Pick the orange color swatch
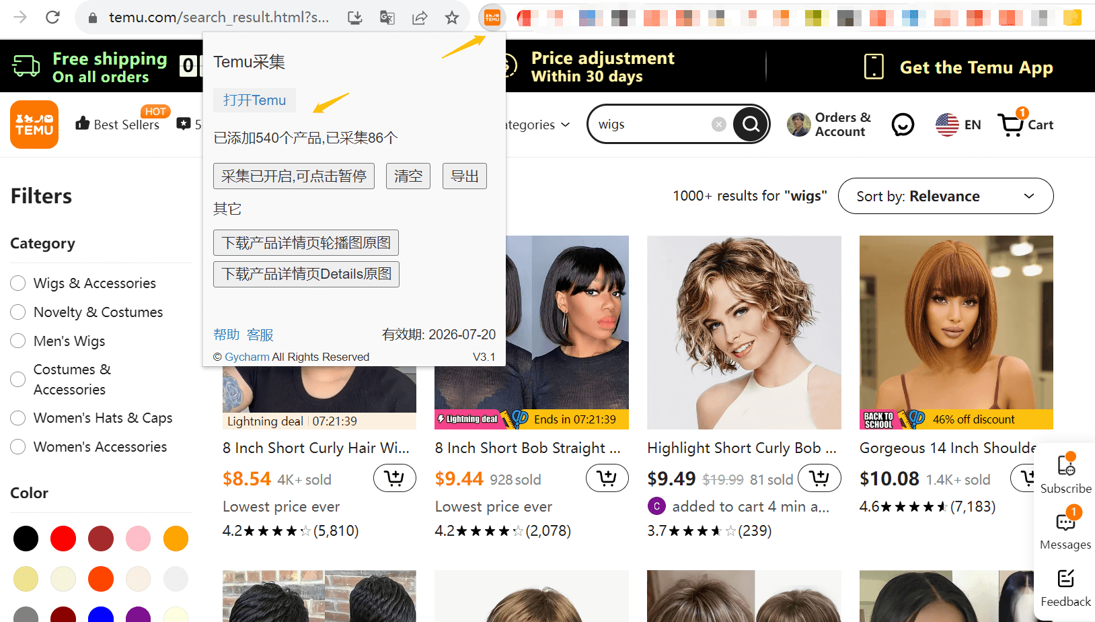Viewport: 1095px width, 622px height. click(x=176, y=539)
